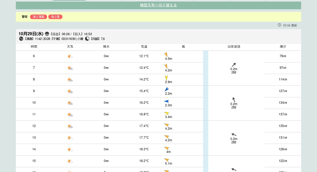Click the yellow wind arrow above 3.4m
Viewport: 317px width, 172px height.
tap(167, 113)
